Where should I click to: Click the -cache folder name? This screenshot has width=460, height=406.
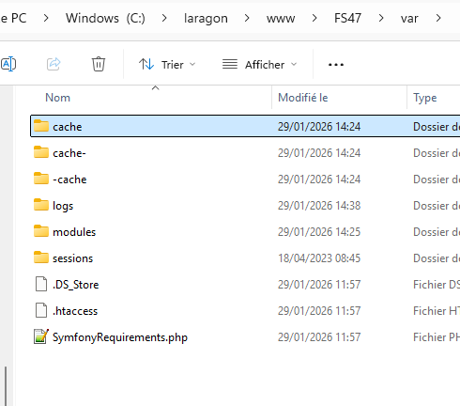tap(69, 180)
